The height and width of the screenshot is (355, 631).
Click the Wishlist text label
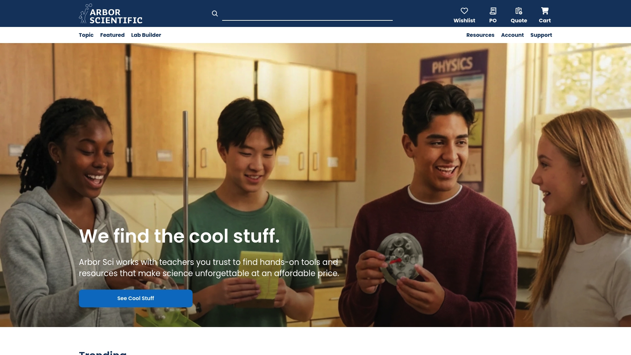pos(464,20)
